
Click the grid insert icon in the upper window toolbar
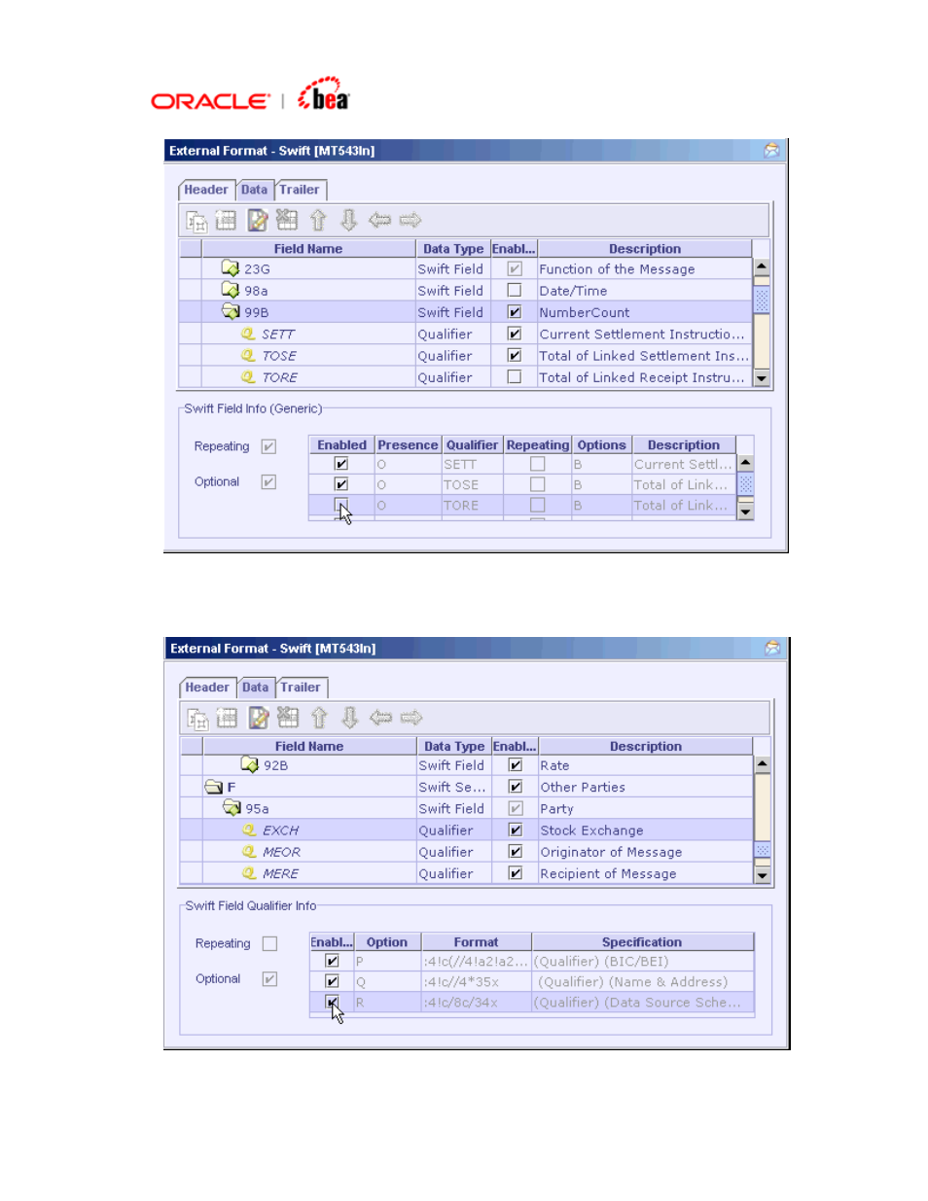(226, 221)
